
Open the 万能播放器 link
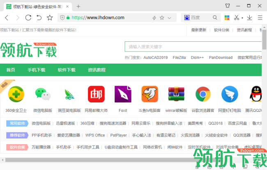click(41, 147)
